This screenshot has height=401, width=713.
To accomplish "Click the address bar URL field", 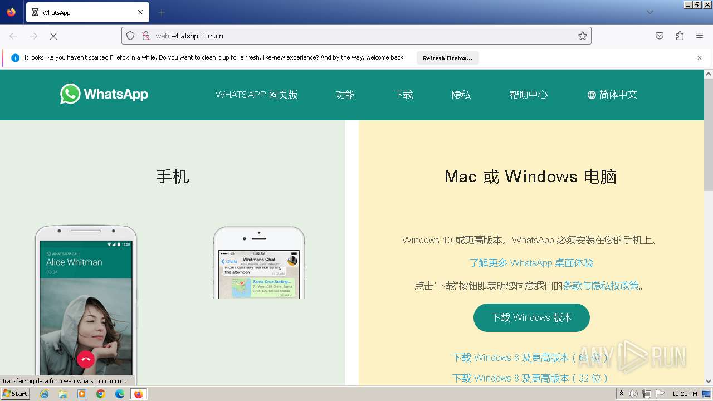I will (x=356, y=36).
